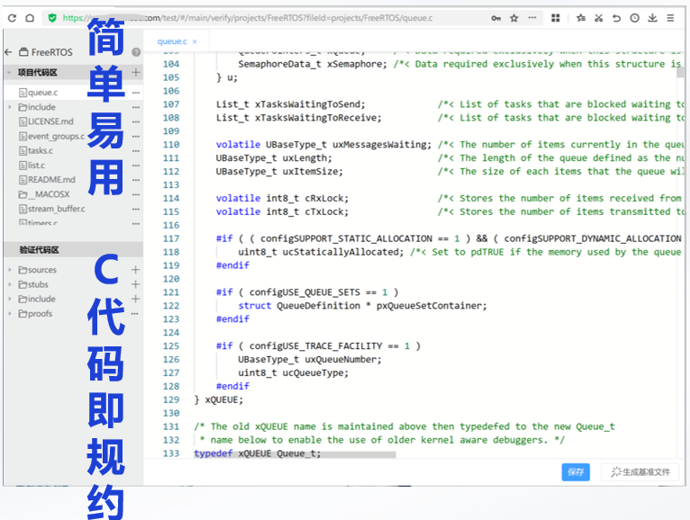Close the queue.c tab

tap(195, 41)
